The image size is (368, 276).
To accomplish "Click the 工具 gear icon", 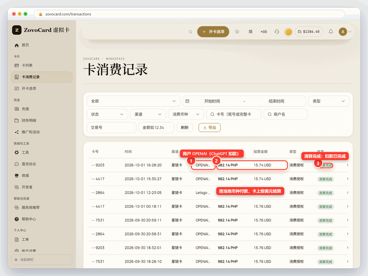I will [x=17, y=153].
